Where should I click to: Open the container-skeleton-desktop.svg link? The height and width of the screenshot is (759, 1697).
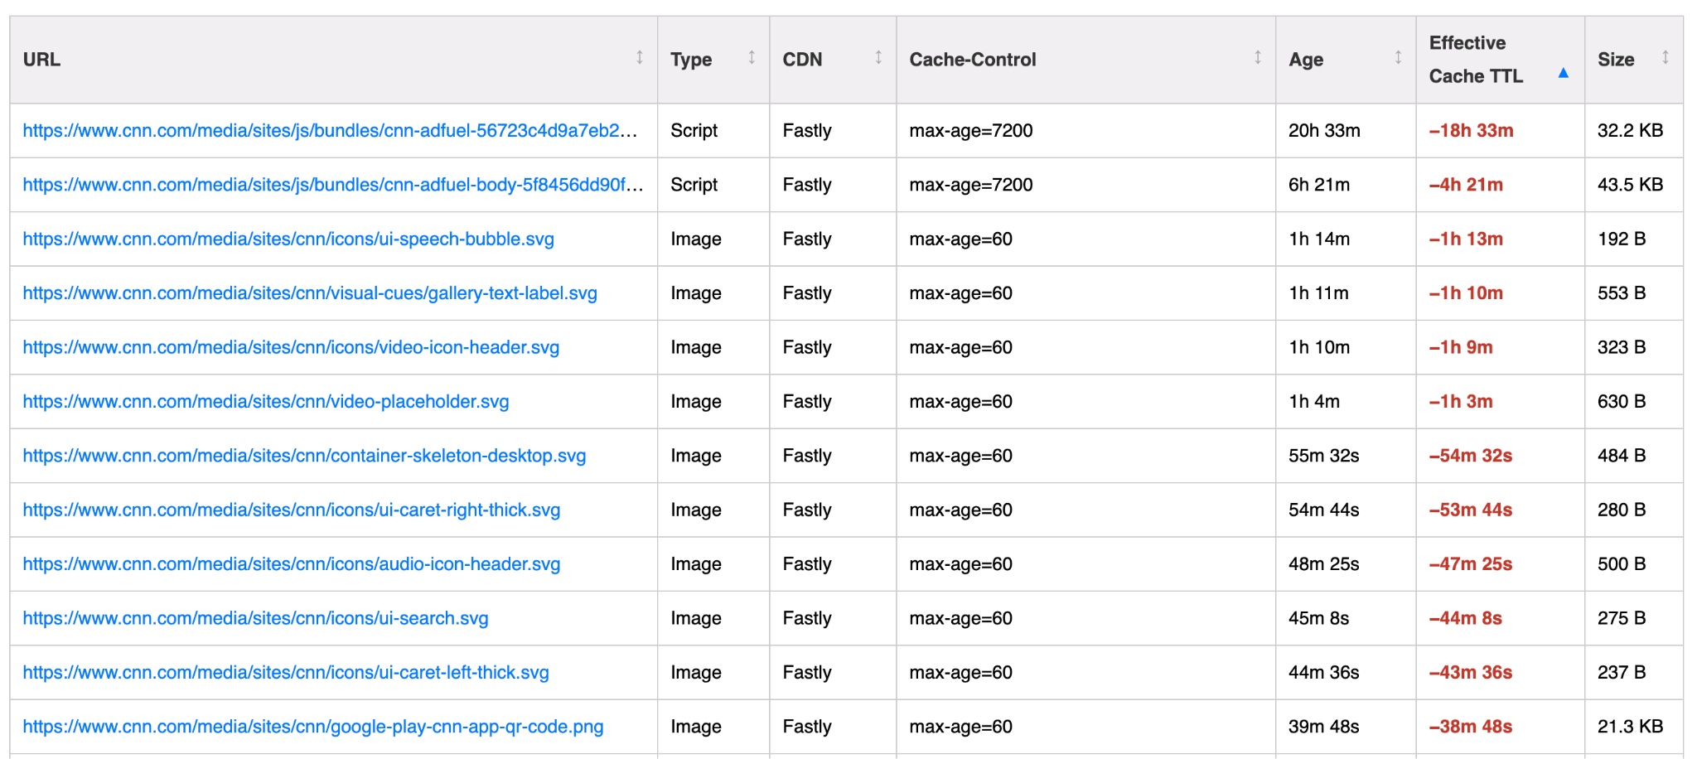(x=304, y=456)
